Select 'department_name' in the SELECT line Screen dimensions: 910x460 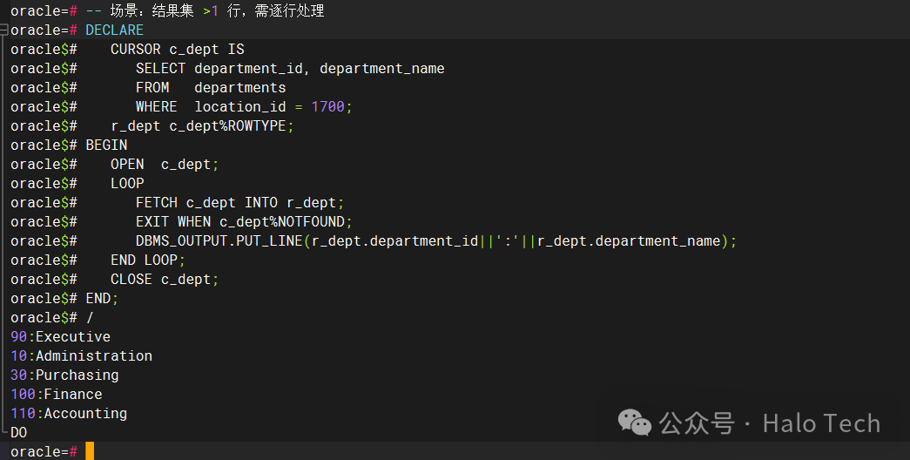pyautogui.click(x=382, y=69)
